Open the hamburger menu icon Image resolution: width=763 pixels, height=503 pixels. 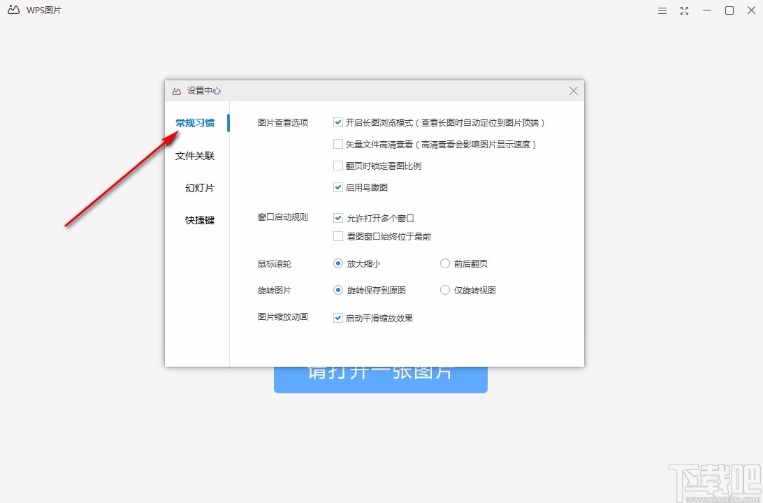click(662, 10)
